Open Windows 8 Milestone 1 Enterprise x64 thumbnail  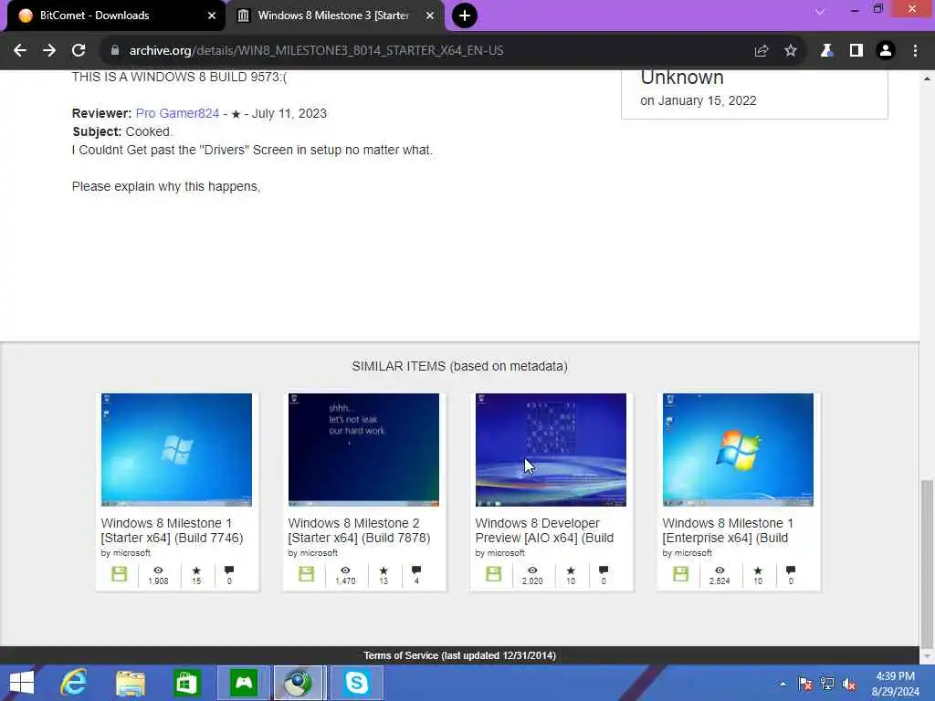tap(738, 449)
